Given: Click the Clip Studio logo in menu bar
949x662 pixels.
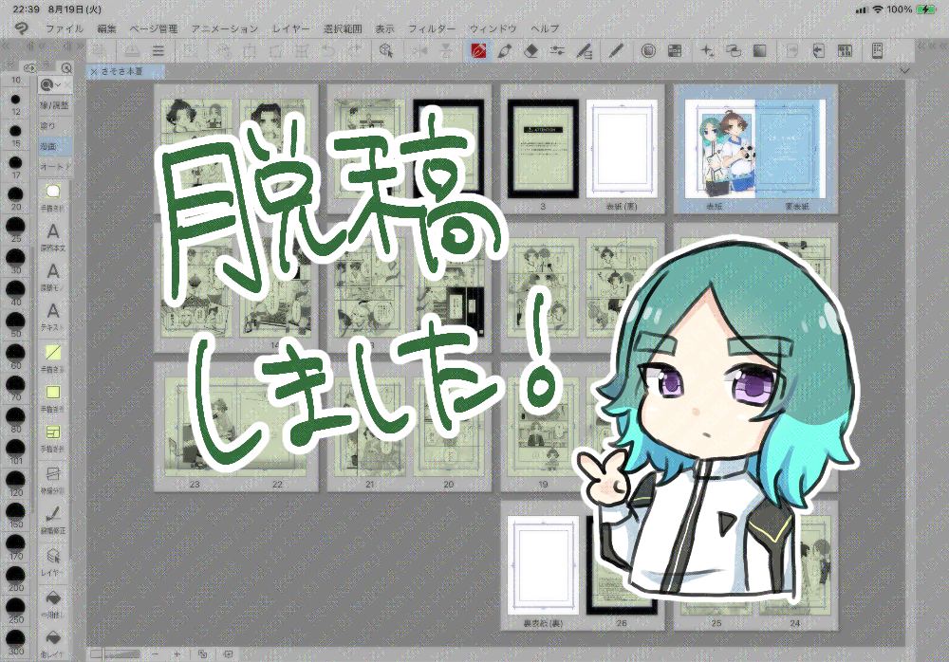Looking at the screenshot, I should pos(21,28).
